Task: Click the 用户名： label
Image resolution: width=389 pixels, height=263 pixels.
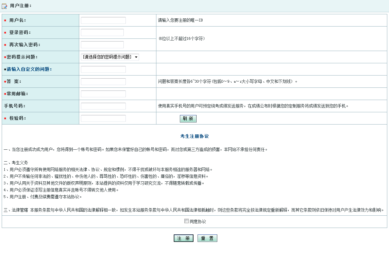Action: [17, 20]
